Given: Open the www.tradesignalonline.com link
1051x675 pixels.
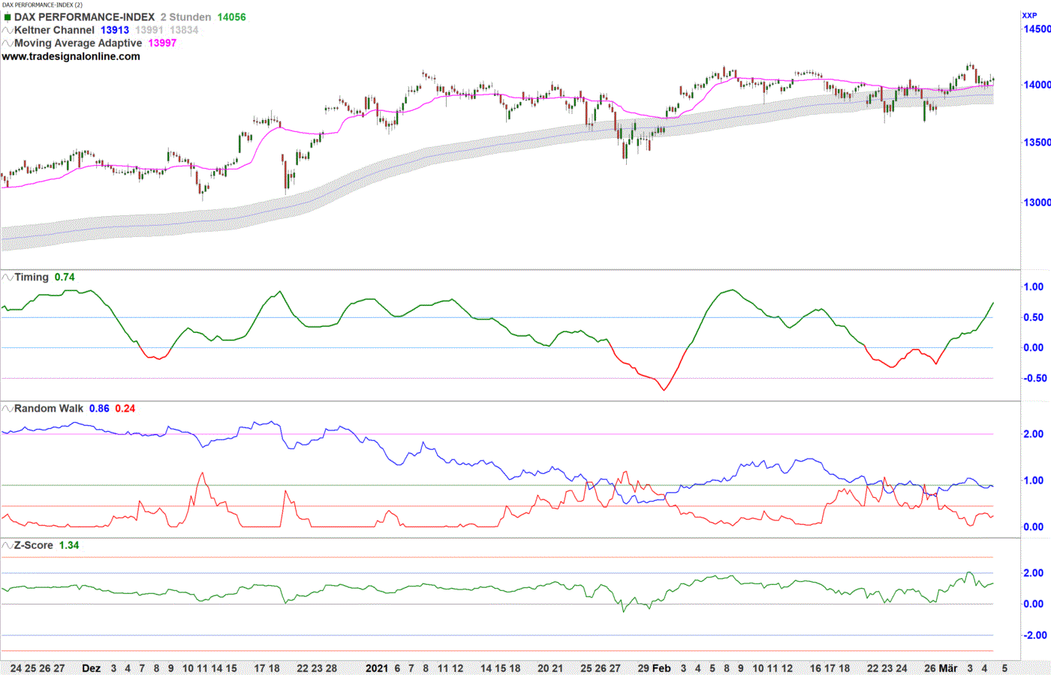Looking at the screenshot, I should tap(71, 56).
